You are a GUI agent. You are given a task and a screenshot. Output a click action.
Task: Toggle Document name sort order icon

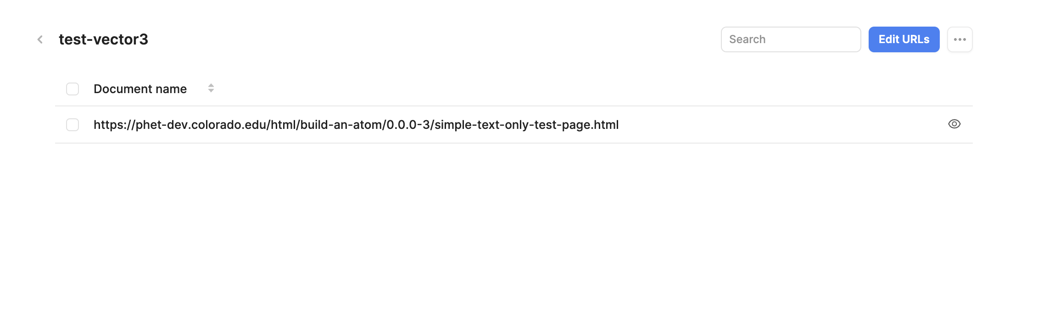coord(211,88)
